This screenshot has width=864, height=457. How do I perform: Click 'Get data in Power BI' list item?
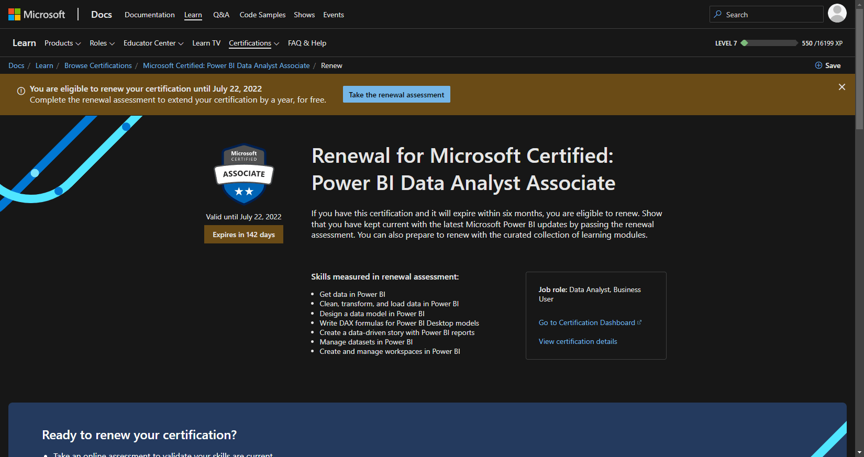click(352, 294)
